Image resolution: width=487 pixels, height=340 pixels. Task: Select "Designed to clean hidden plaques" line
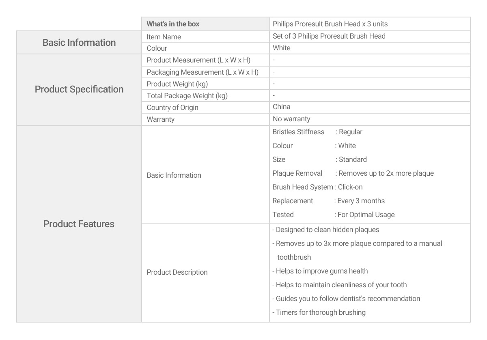click(x=326, y=230)
